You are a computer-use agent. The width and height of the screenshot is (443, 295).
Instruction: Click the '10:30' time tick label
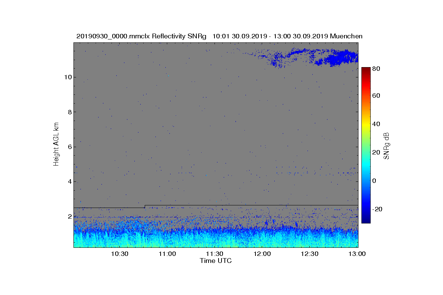click(120, 254)
